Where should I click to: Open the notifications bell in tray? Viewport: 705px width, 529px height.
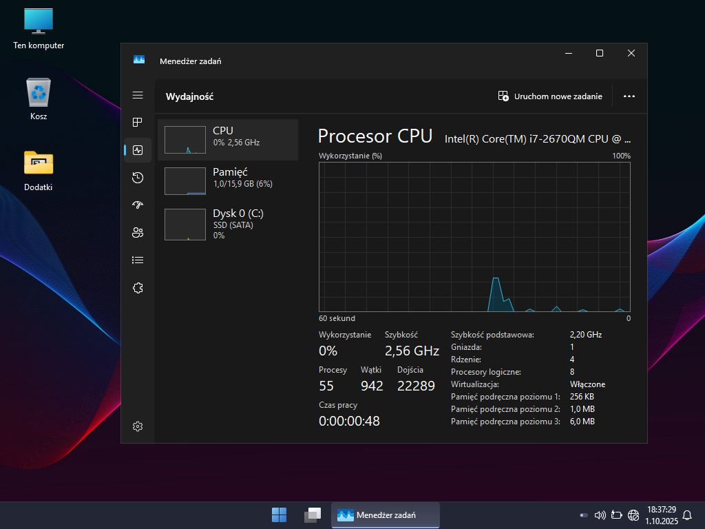pyautogui.click(x=686, y=515)
